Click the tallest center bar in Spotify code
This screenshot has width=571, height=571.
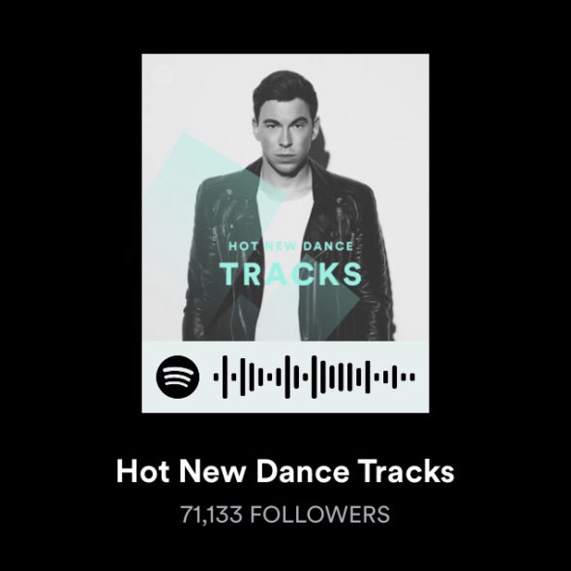[x=315, y=376]
